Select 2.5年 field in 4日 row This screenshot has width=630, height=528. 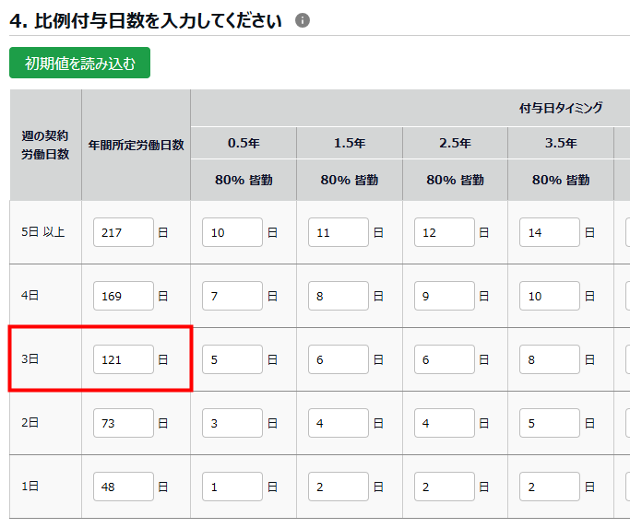tap(445, 296)
